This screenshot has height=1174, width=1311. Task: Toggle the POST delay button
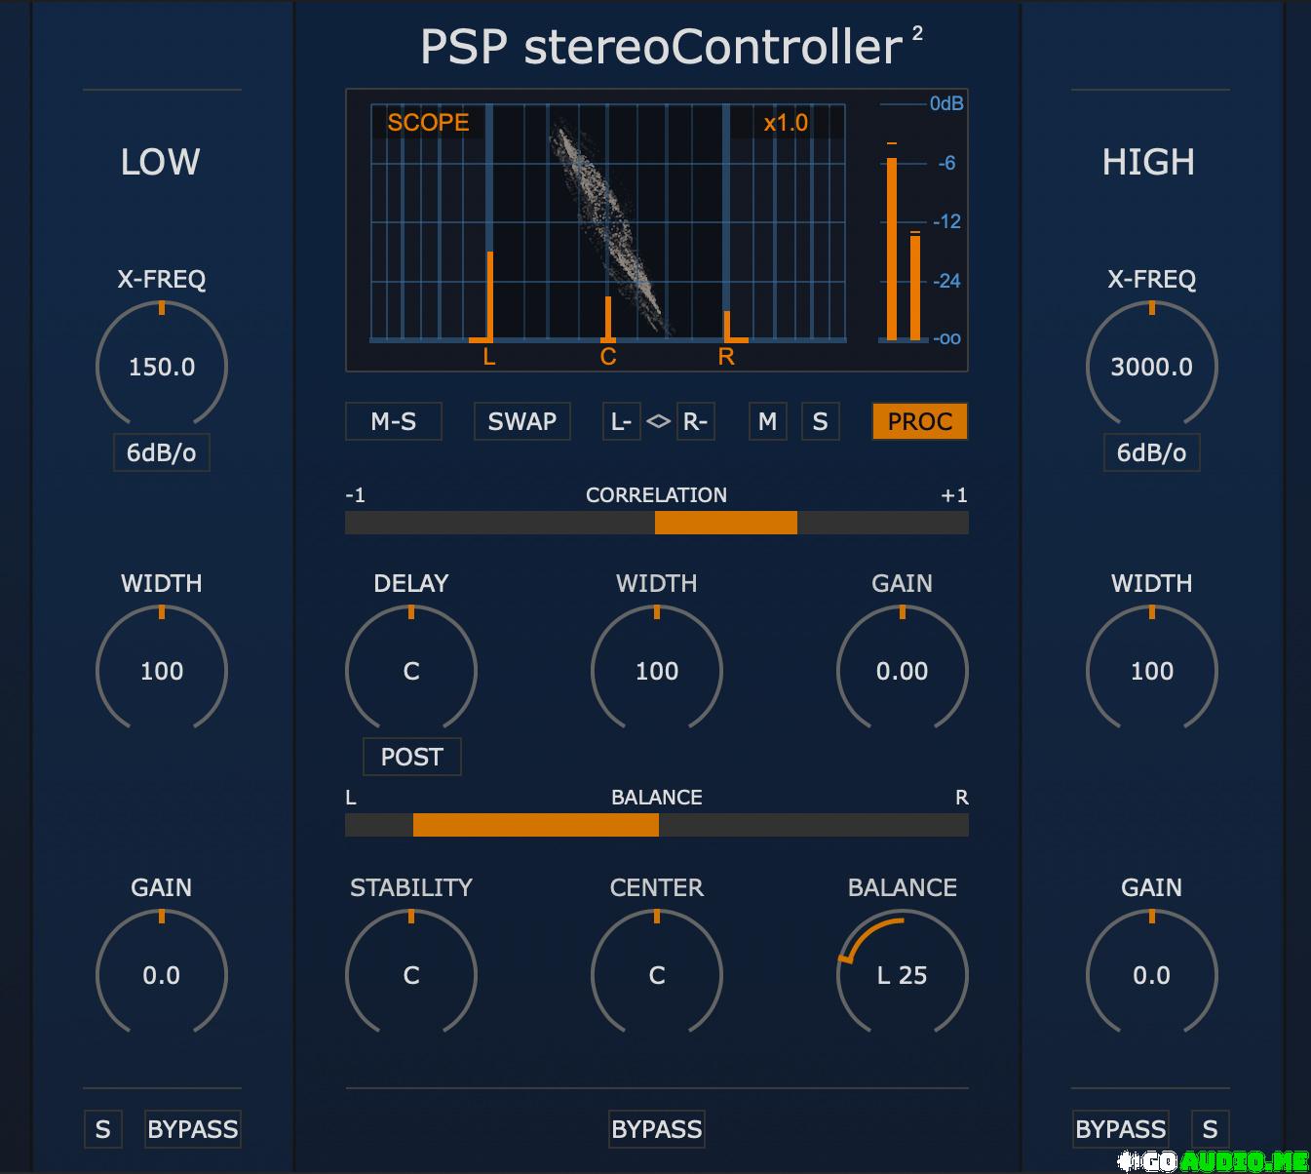(x=411, y=757)
